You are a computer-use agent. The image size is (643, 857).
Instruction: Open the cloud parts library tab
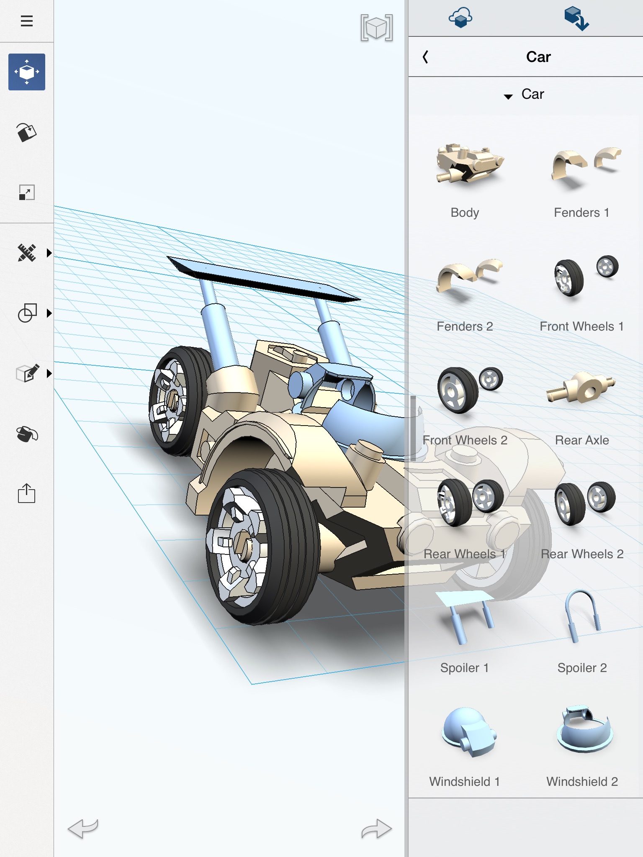point(460,18)
